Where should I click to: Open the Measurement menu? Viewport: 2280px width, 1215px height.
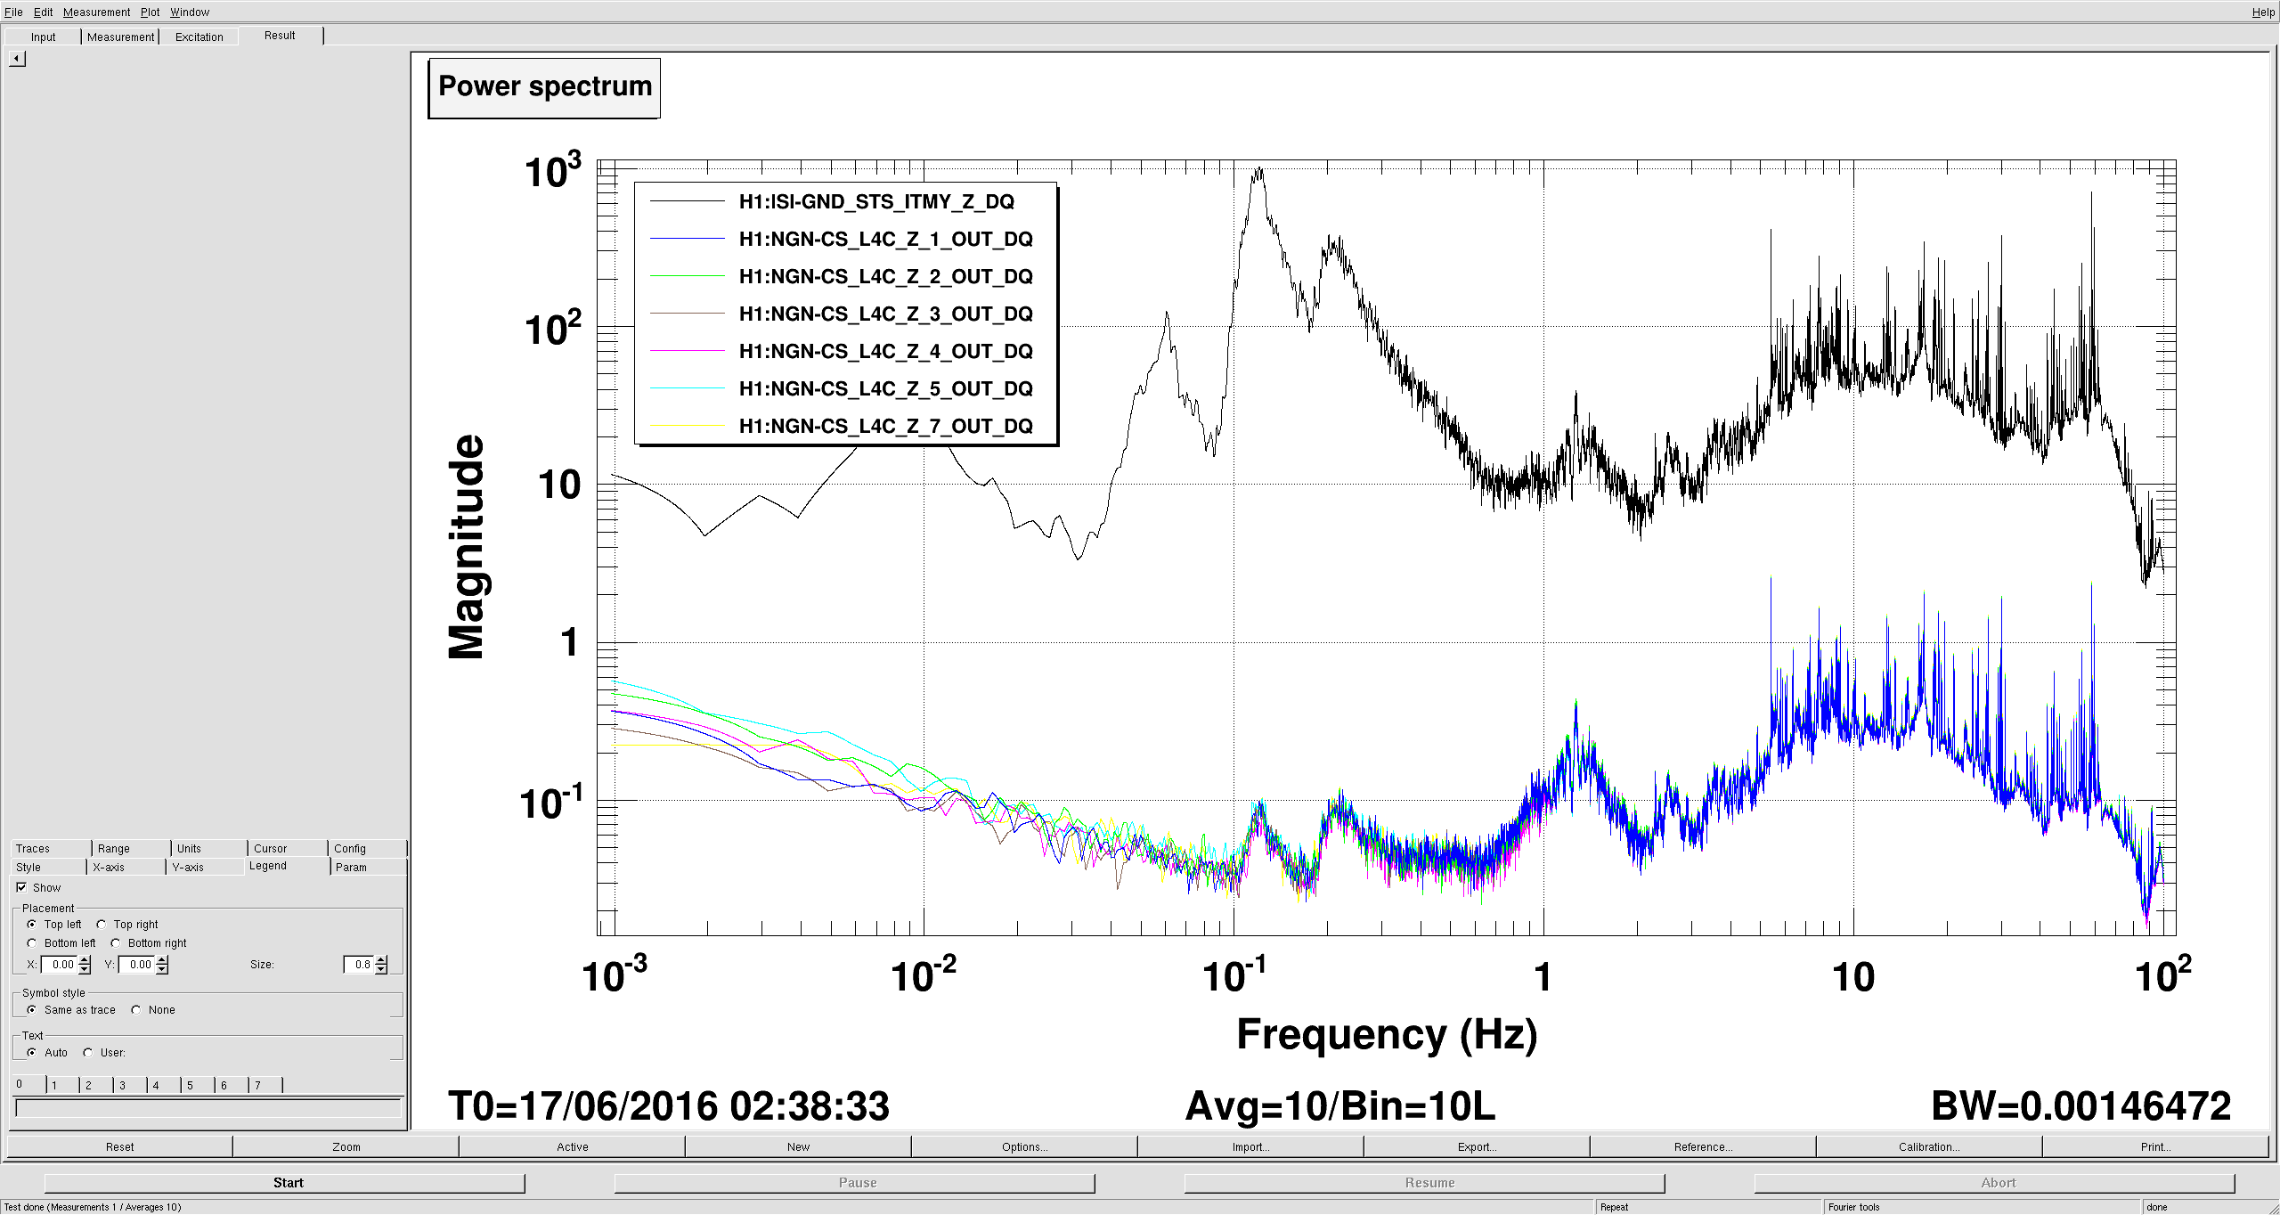point(96,12)
